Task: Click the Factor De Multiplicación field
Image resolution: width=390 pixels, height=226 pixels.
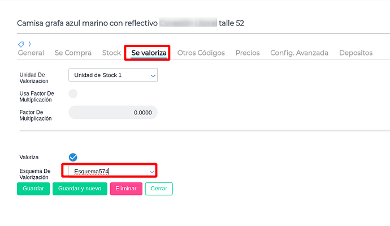Action: [x=113, y=112]
